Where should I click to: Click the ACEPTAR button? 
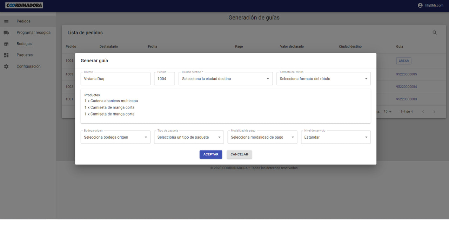point(211,154)
